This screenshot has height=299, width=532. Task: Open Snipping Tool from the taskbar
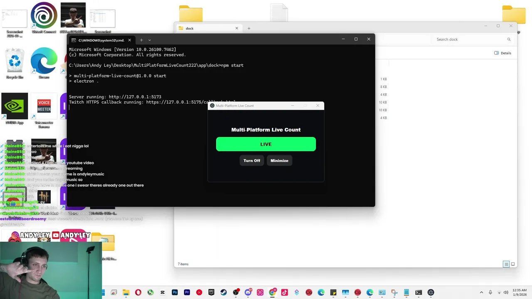click(394, 292)
